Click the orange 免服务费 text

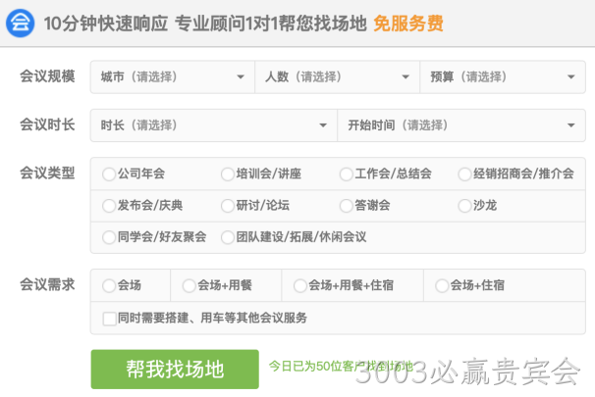point(408,24)
